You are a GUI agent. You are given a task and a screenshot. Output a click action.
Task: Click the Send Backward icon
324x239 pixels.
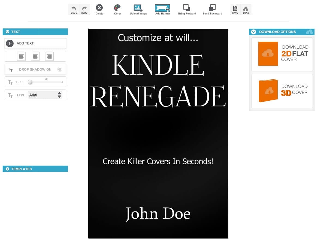coord(212,8)
